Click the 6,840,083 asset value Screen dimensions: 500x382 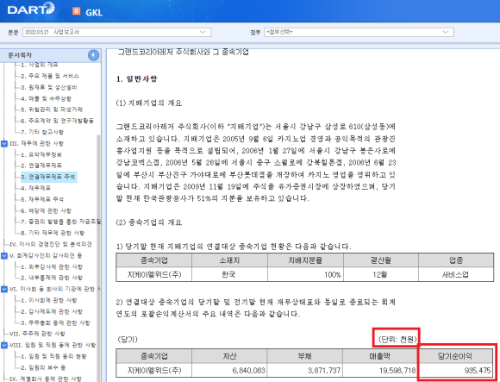pos(249,371)
